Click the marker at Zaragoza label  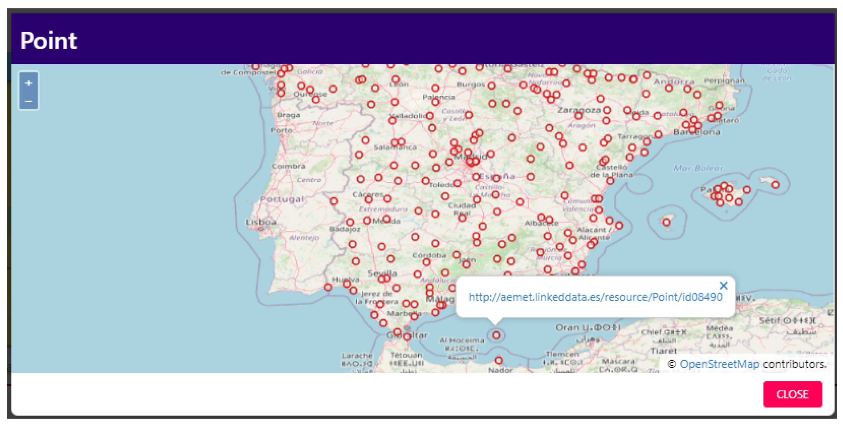tap(578, 116)
